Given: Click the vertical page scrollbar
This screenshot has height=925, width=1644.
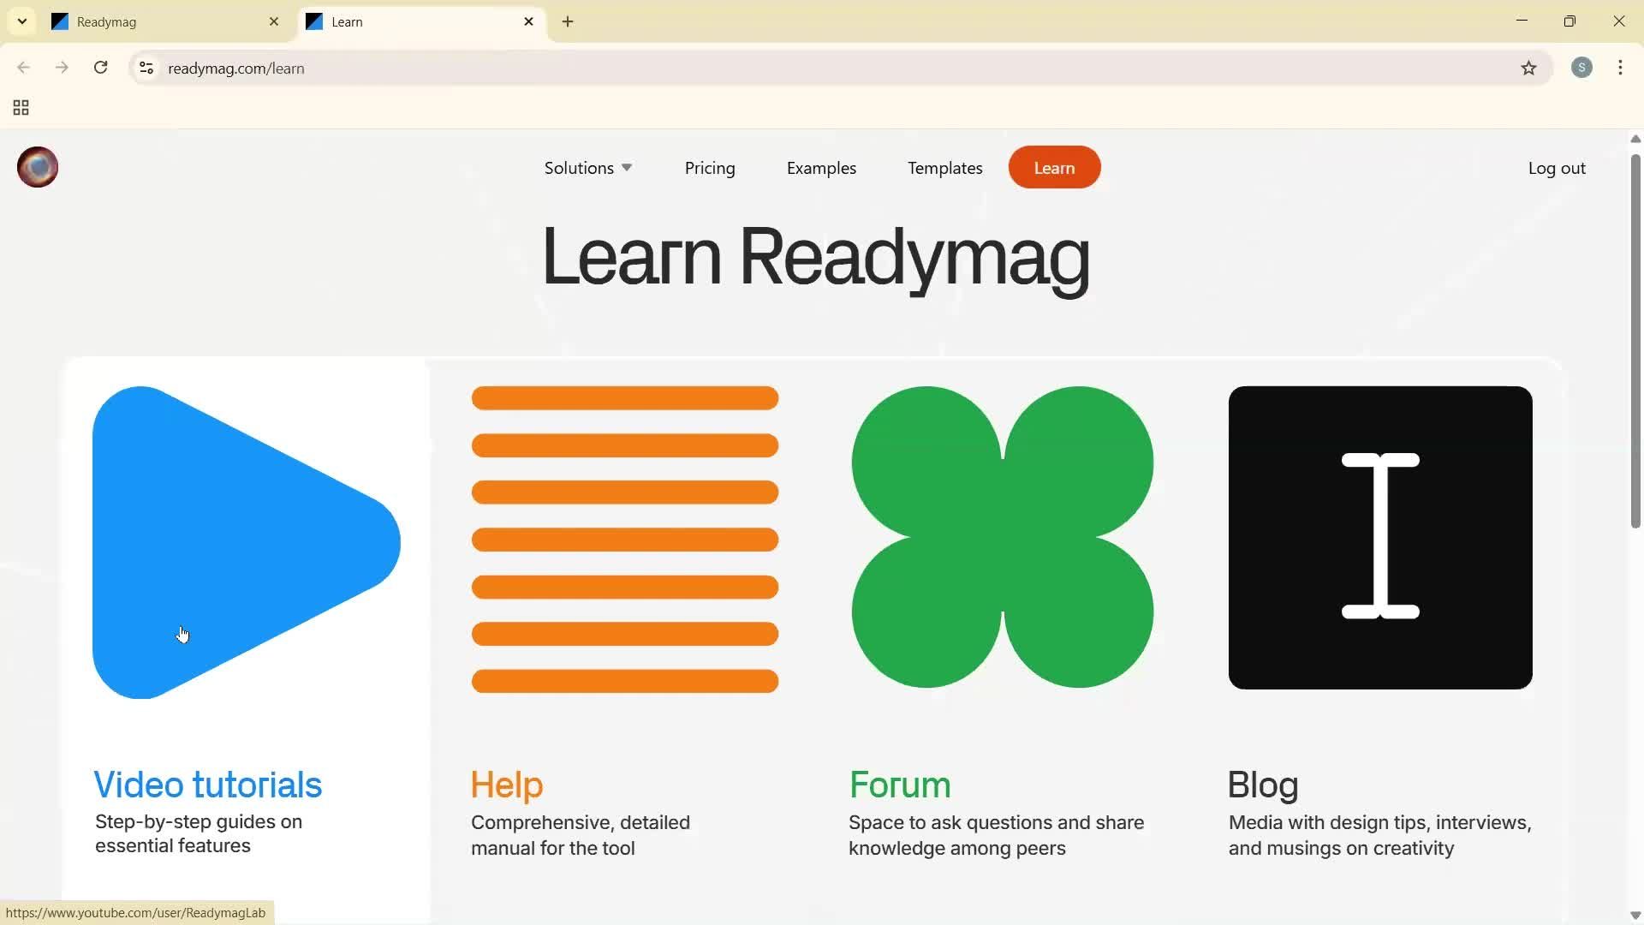Looking at the screenshot, I should tap(1635, 343).
